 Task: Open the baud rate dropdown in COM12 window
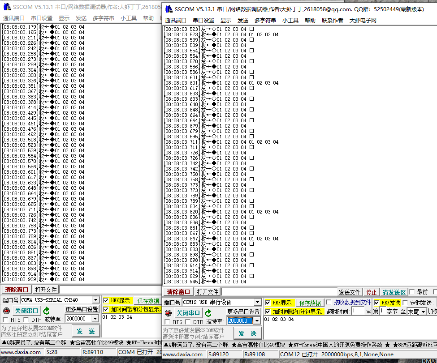click(257, 321)
